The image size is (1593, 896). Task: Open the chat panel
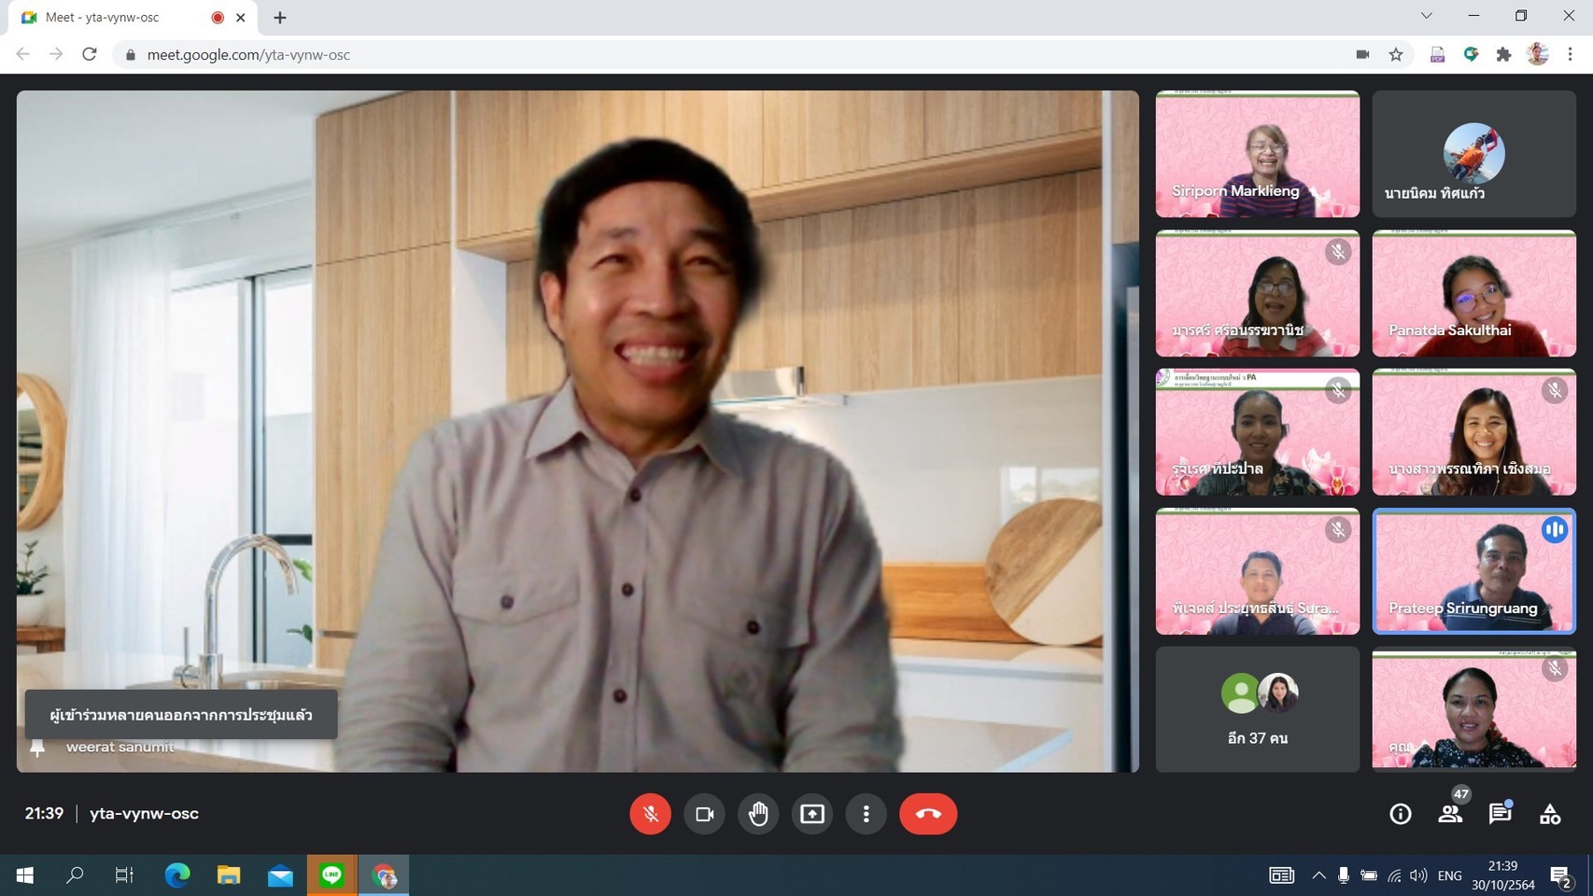pos(1501,813)
